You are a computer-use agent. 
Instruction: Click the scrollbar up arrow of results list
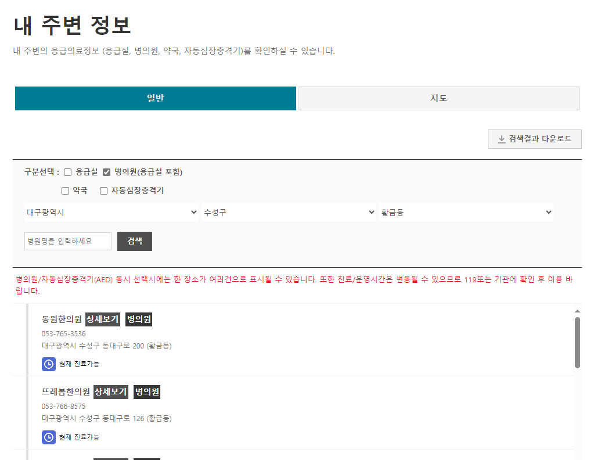[x=577, y=311]
